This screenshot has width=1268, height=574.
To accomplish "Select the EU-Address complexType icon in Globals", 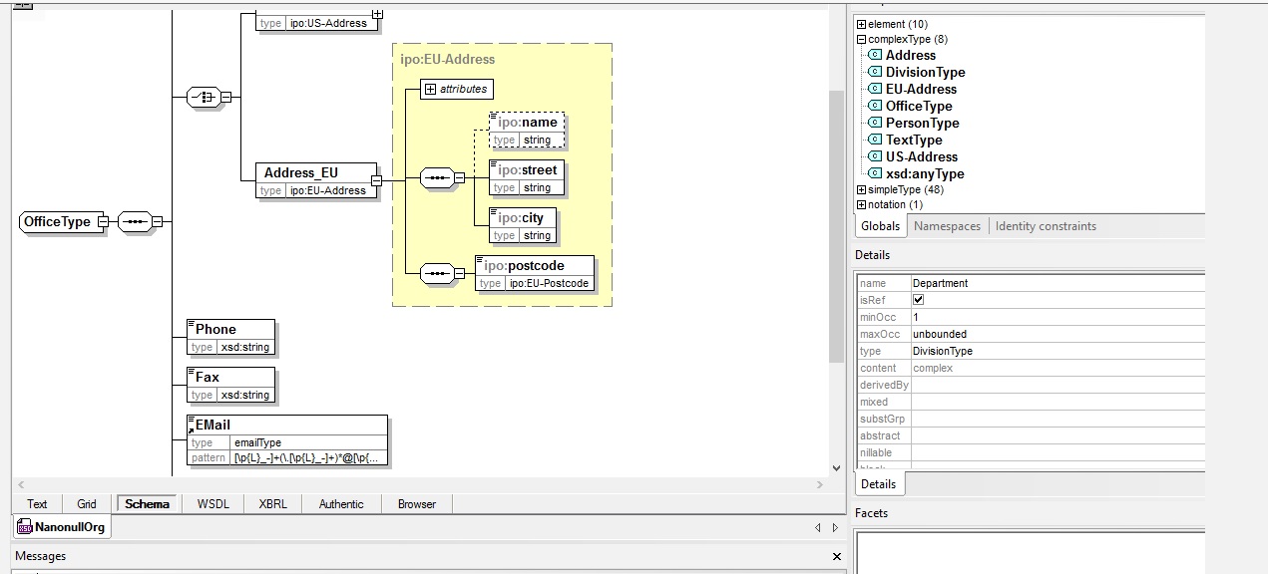I will pos(875,89).
